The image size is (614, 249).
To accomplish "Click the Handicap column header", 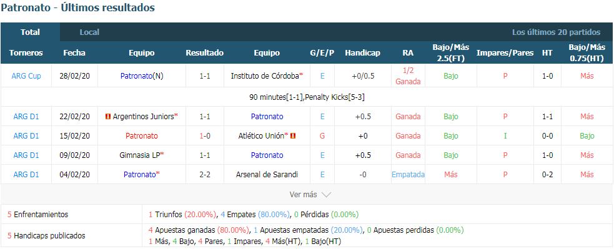I will click(x=363, y=53).
